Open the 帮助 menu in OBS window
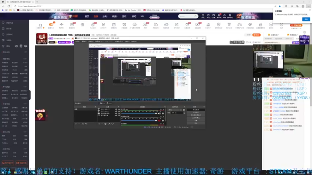 (x=134, y=42)
